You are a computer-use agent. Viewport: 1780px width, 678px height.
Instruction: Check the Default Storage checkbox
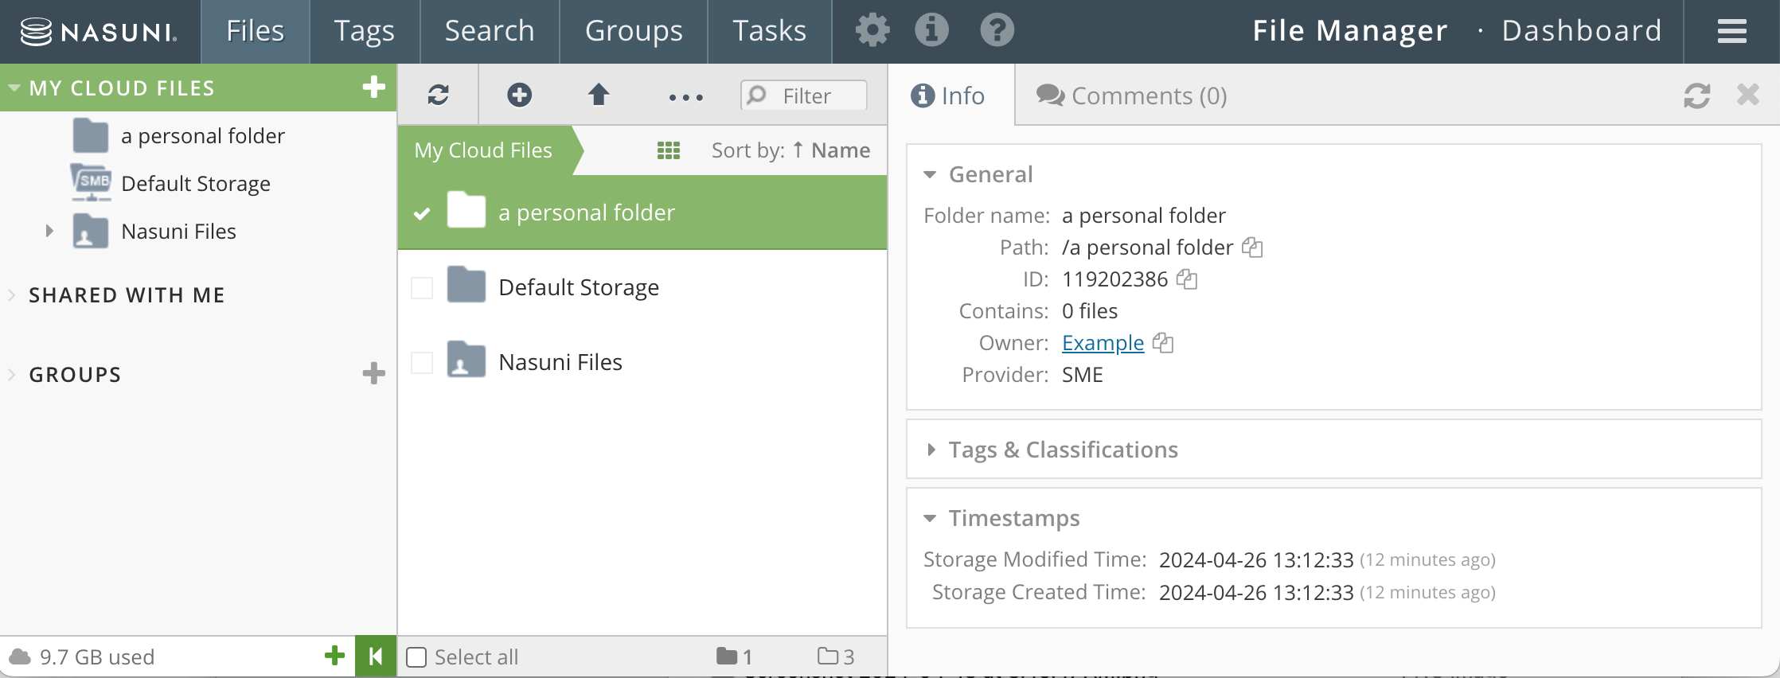click(422, 287)
